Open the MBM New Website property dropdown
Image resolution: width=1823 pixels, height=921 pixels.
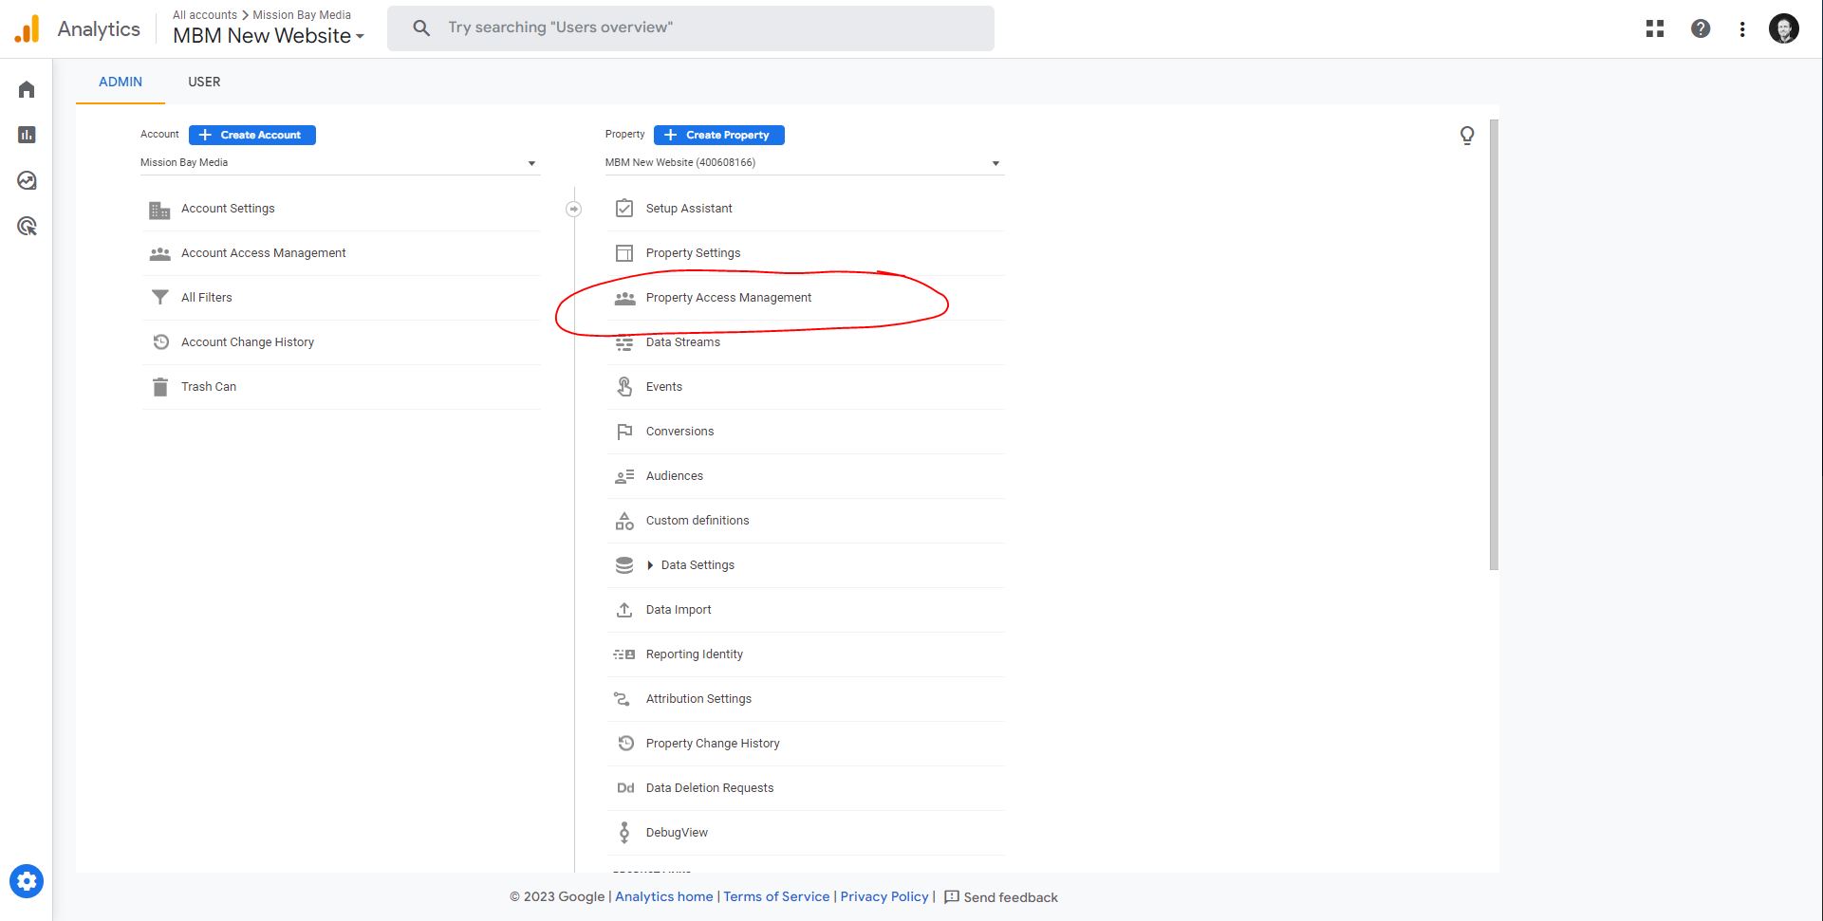805,162
